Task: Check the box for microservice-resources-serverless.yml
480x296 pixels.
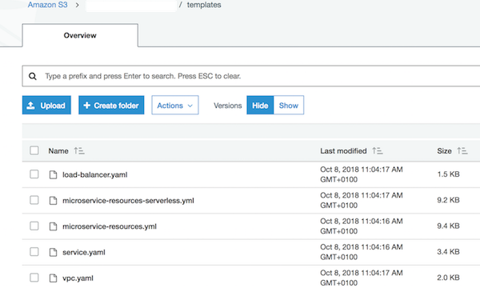Action: click(34, 200)
